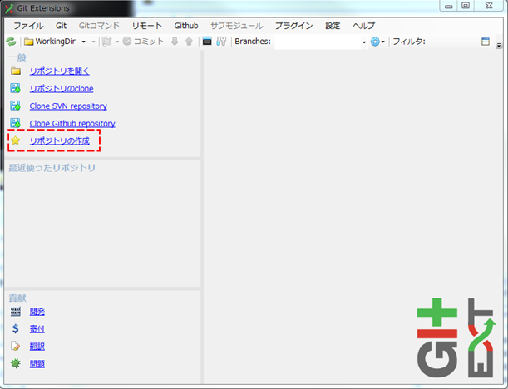The height and width of the screenshot is (389, 508).
Task: Click the 問題 link
Action: pos(37,364)
